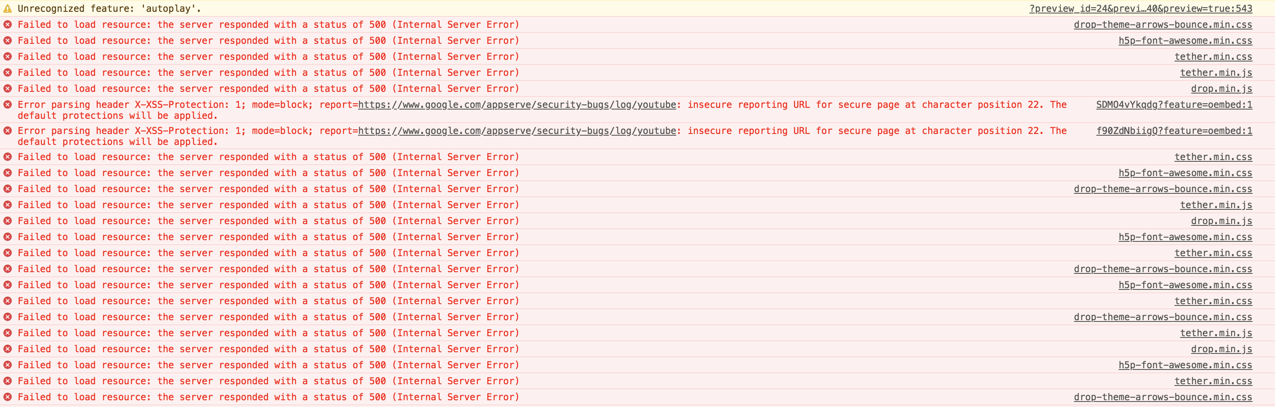Click the error icon on the topmost 500 error row
This screenshot has height=407, width=1275.
8,24
